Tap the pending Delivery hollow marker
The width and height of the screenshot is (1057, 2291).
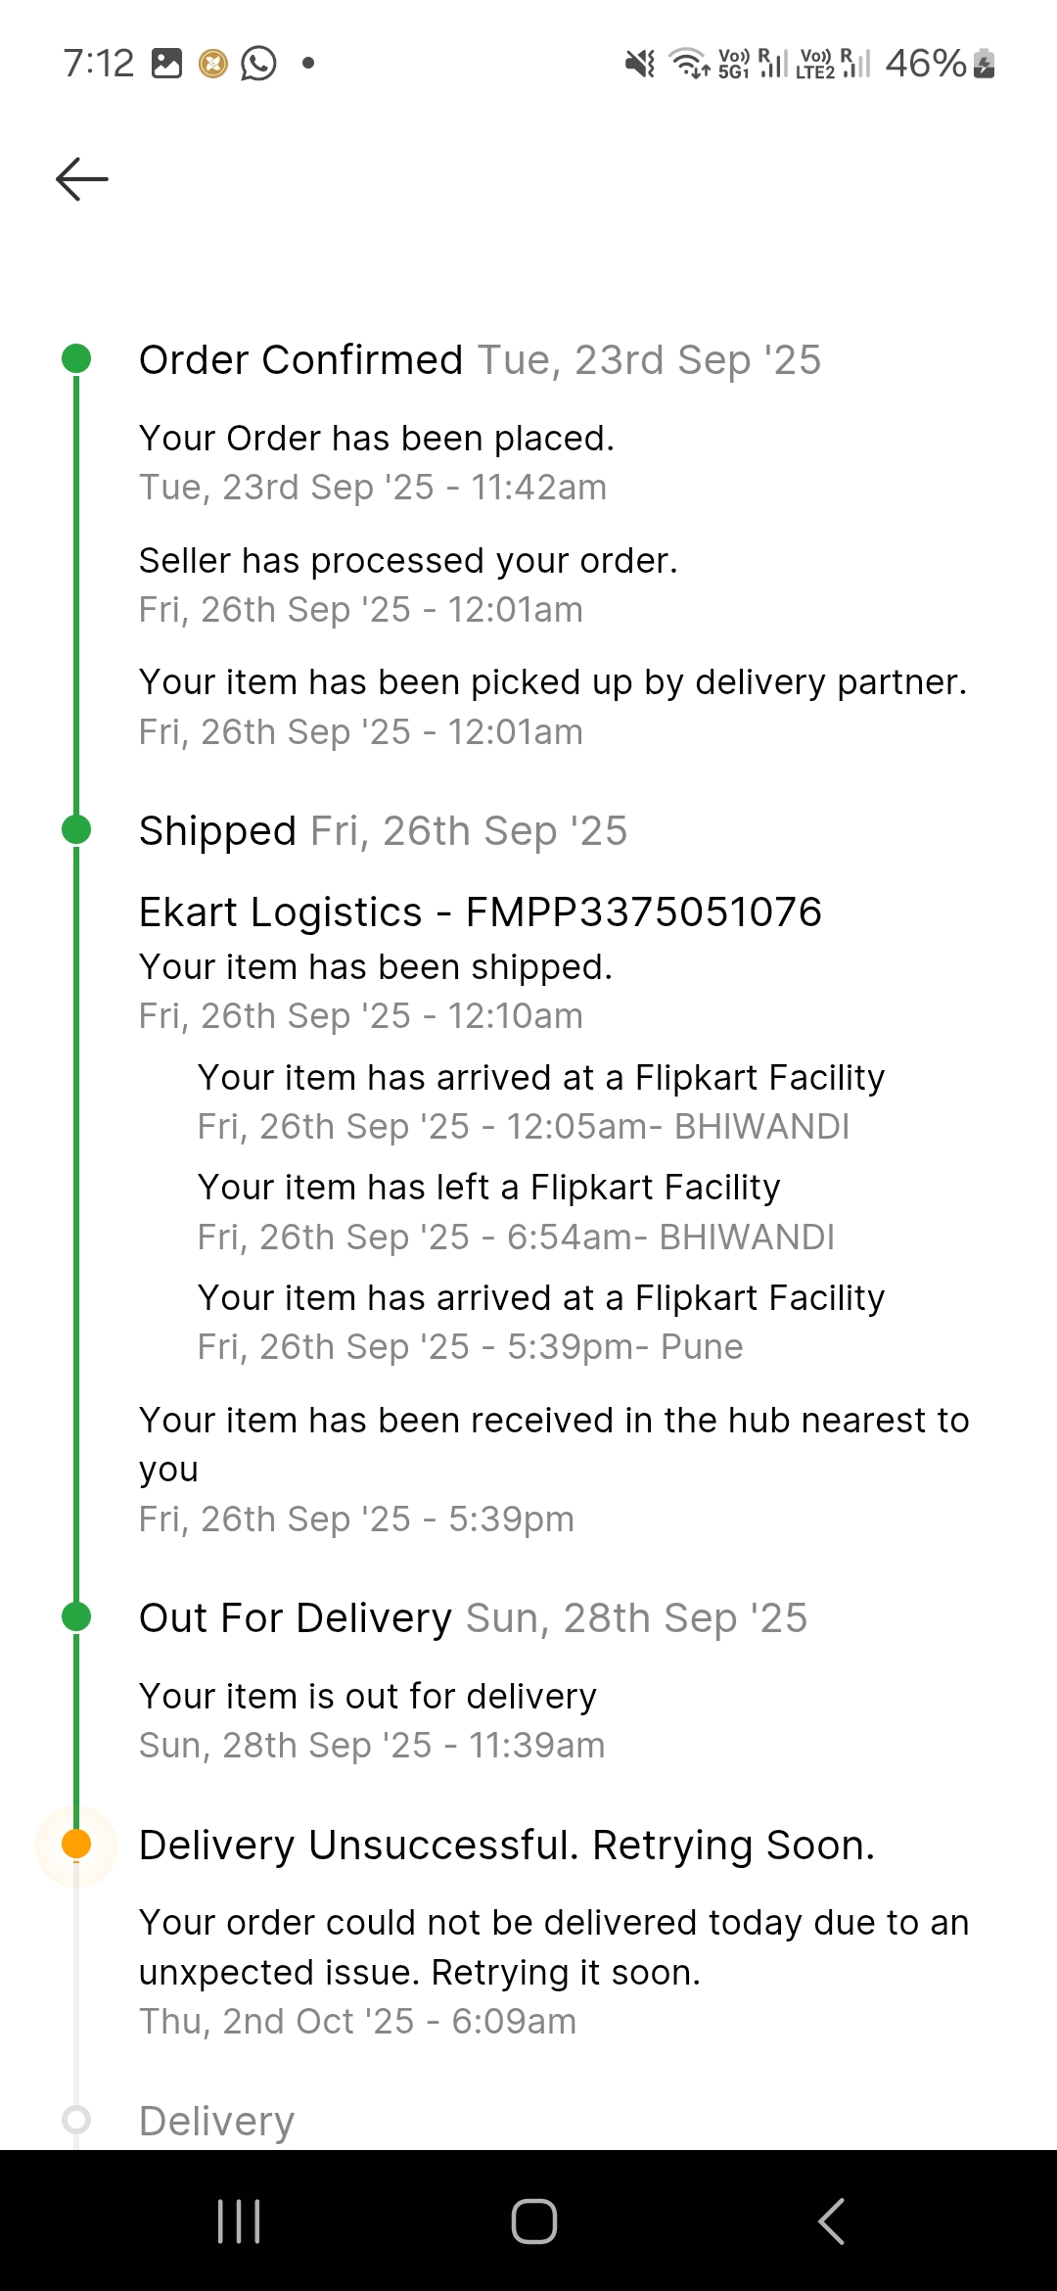pyautogui.click(x=76, y=2120)
